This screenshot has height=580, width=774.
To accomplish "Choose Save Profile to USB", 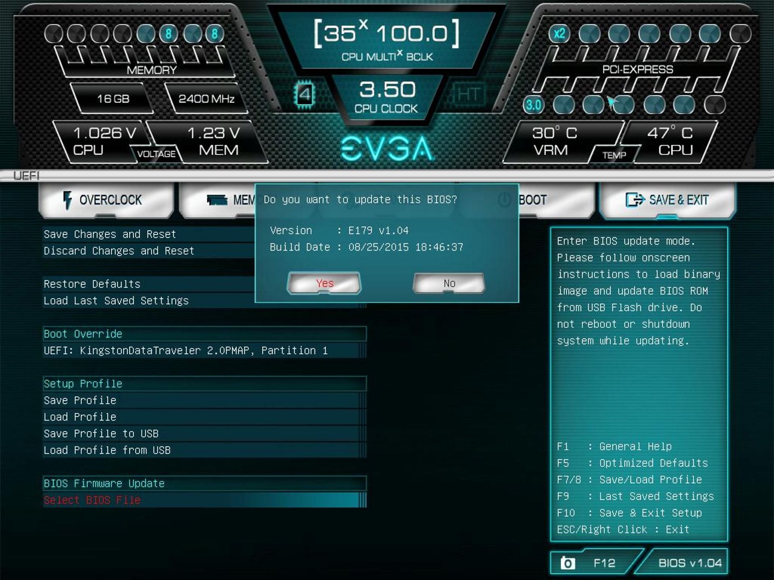I will (x=205, y=433).
